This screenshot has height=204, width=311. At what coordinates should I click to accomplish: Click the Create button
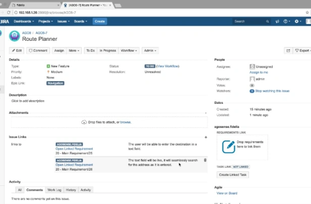(x=99, y=21)
